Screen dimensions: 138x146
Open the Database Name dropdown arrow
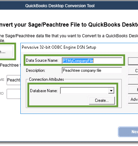pos(111,90)
